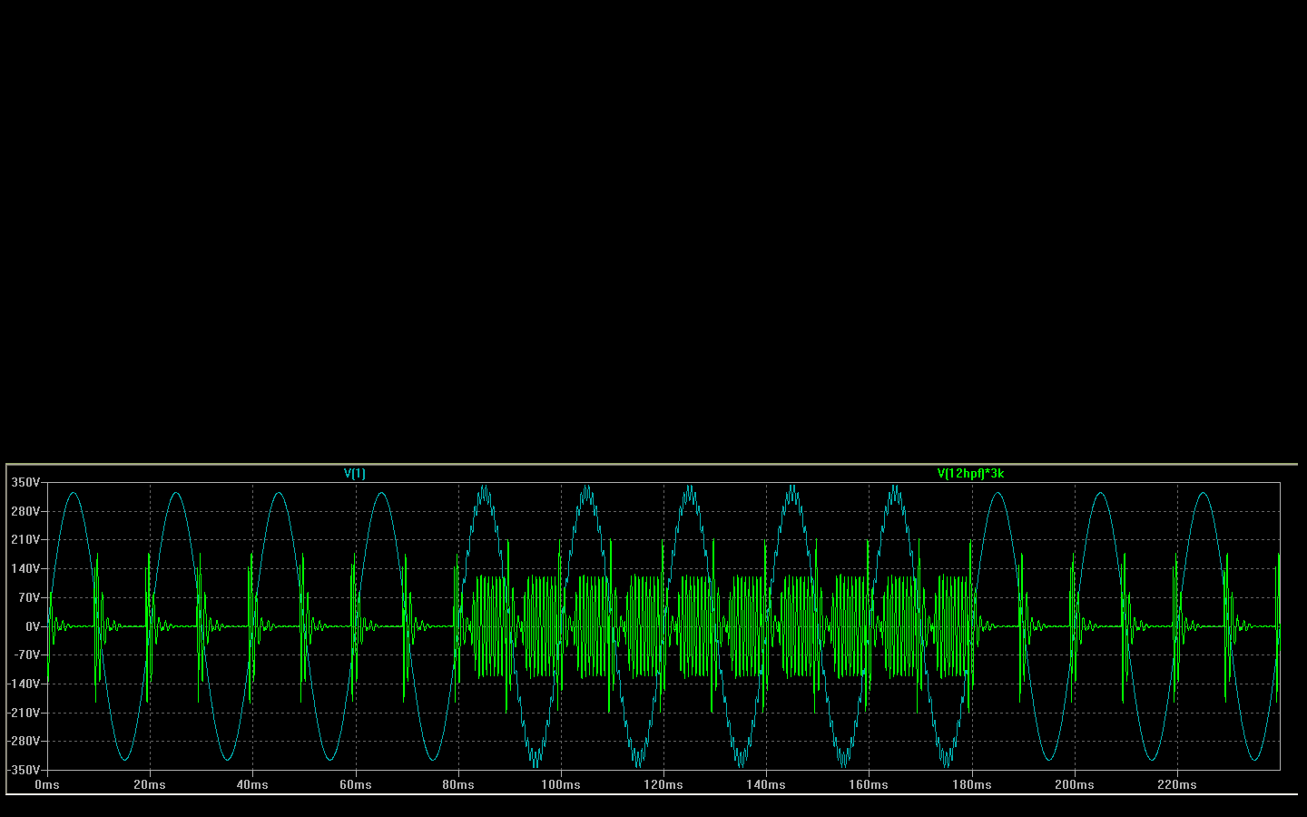
Task: Click the 180ms time axis label
Action: click(x=972, y=785)
